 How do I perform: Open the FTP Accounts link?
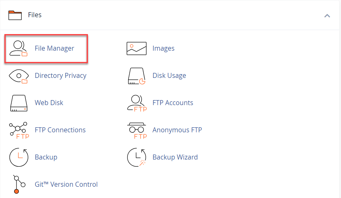pos(173,103)
